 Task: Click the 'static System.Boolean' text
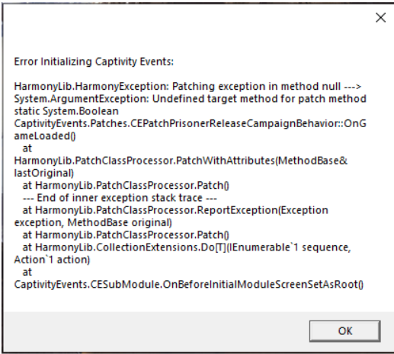[x=66, y=111]
